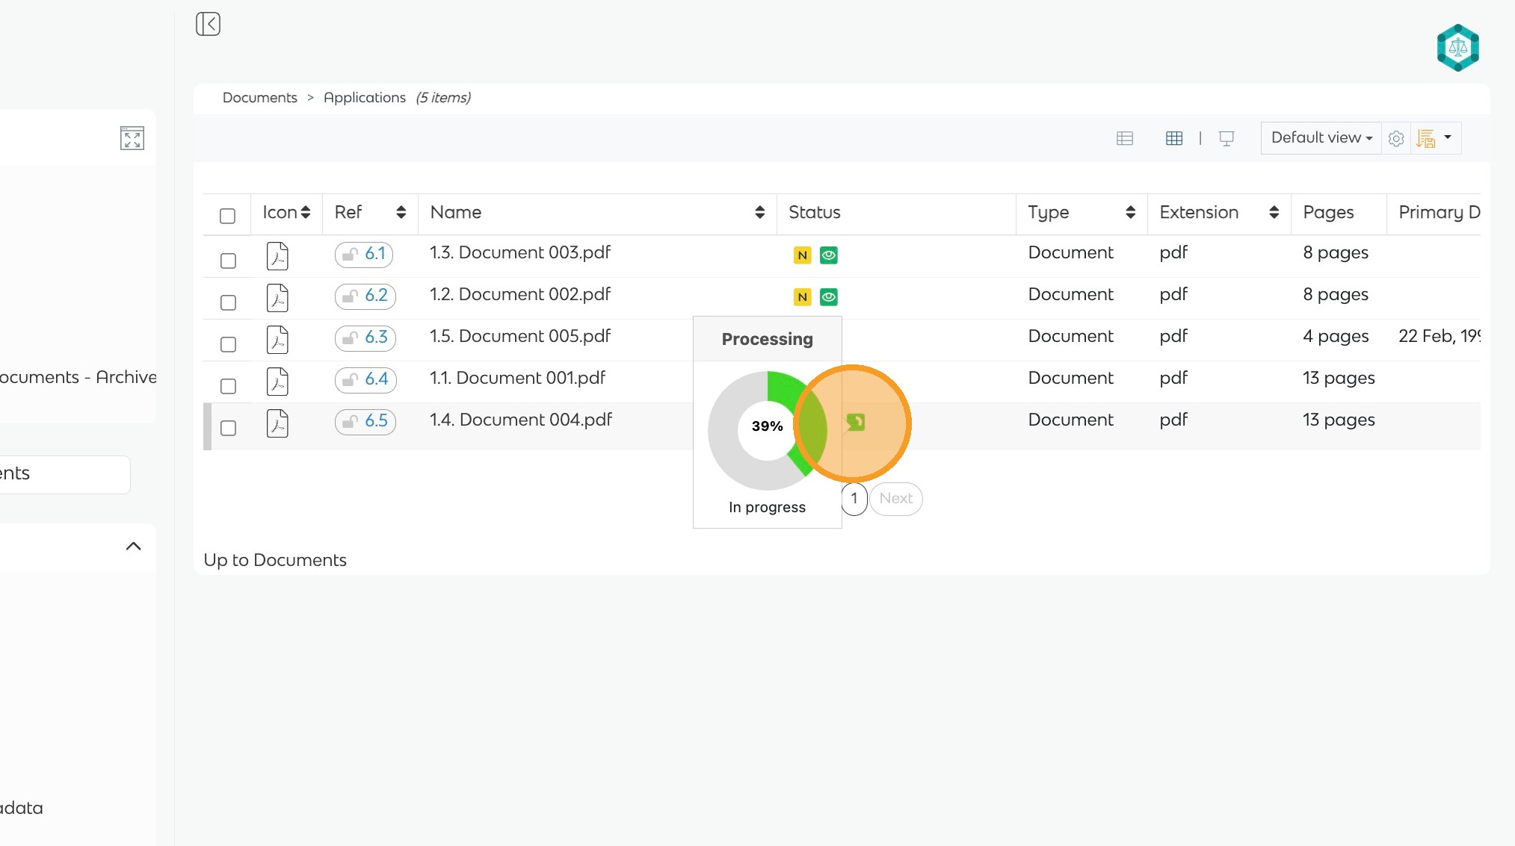Check the box for Document 003.pdf

[x=228, y=261]
